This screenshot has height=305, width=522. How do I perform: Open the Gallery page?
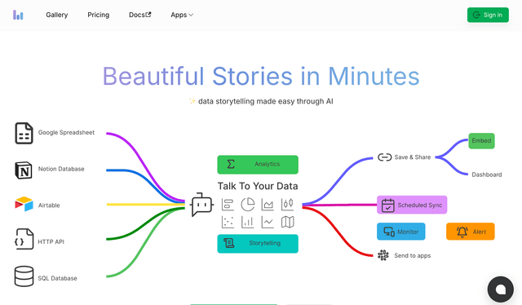tap(57, 15)
